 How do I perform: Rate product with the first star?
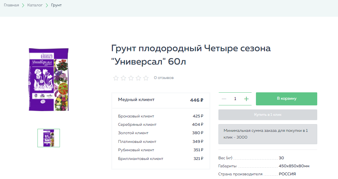tap(116, 78)
